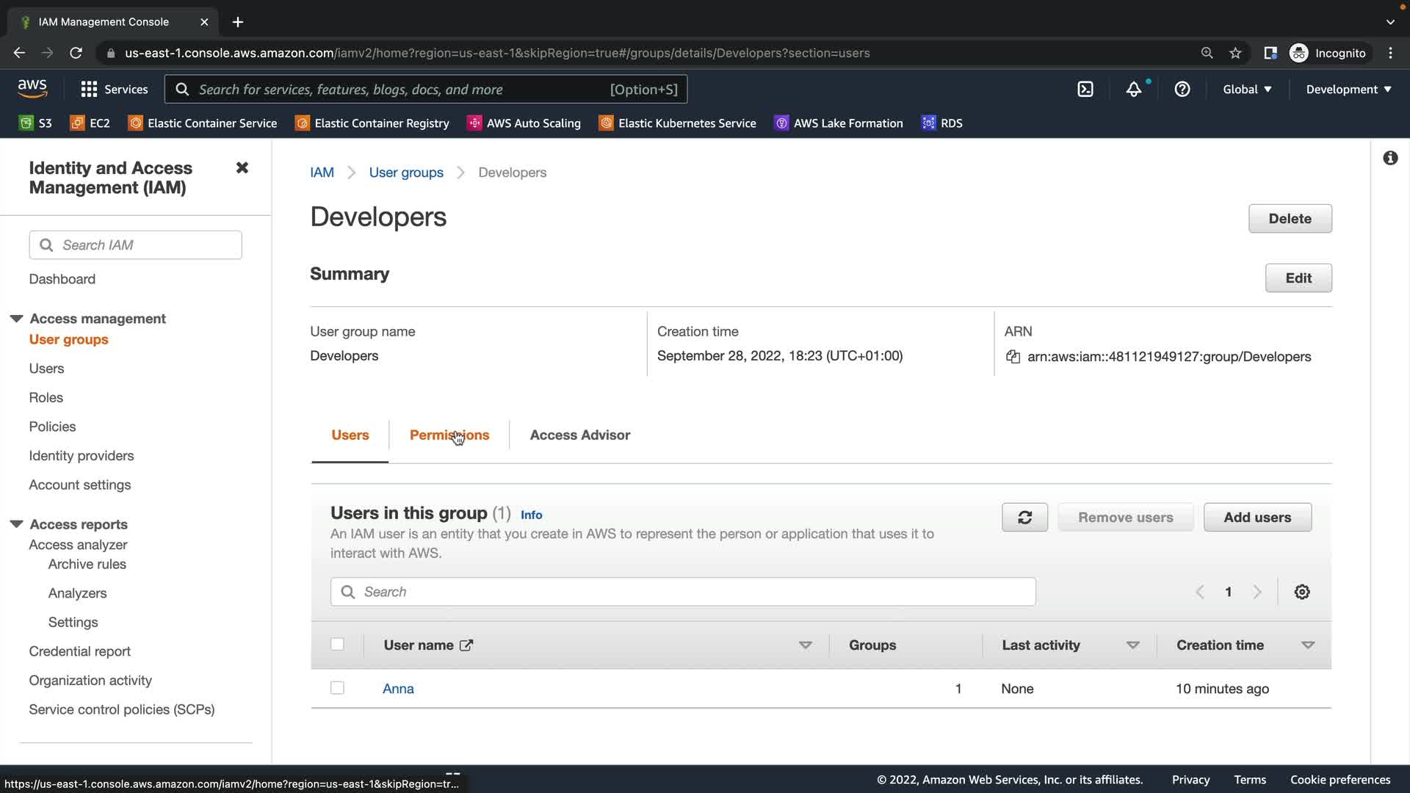
Task: Open the notifications bell
Action: [x=1133, y=90]
